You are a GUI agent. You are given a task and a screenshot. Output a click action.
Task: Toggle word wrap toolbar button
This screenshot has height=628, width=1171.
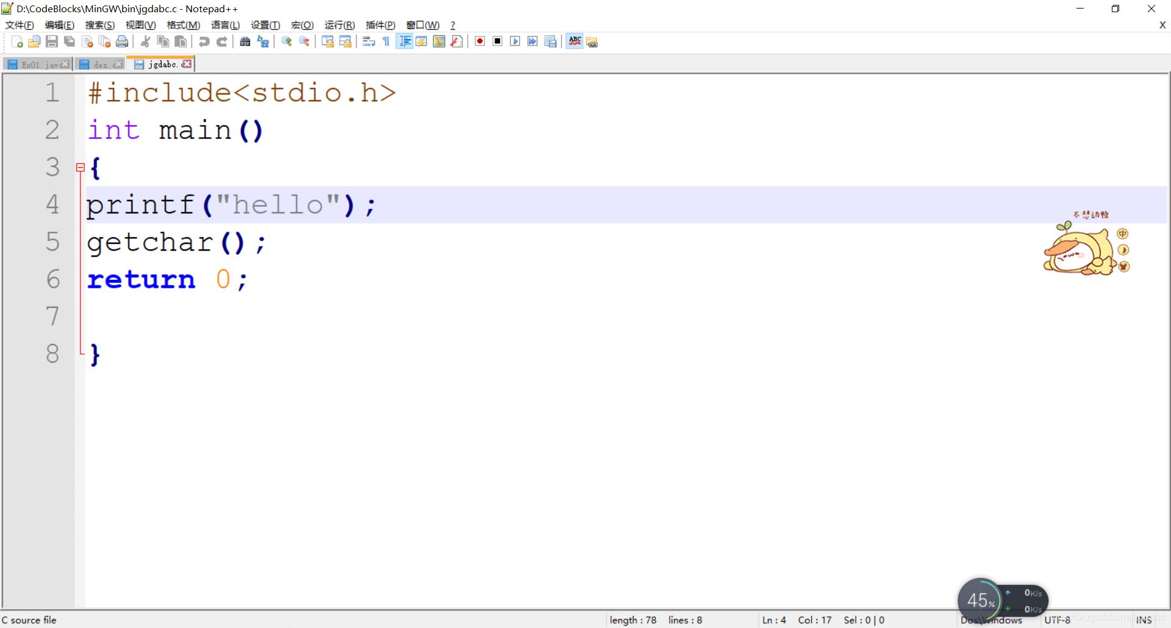368,41
